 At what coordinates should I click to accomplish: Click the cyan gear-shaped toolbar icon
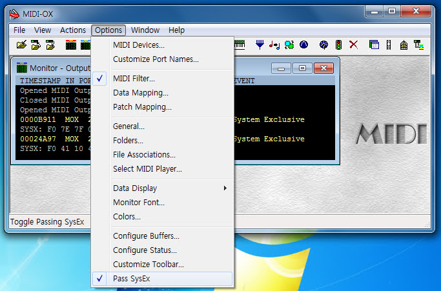(x=289, y=45)
